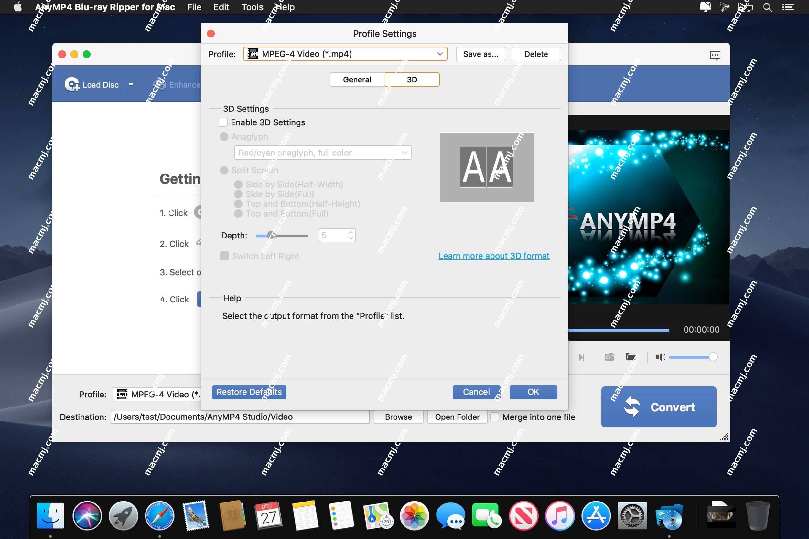The width and height of the screenshot is (809, 539).
Task: Open Messages app in Dock
Action: tap(451, 516)
